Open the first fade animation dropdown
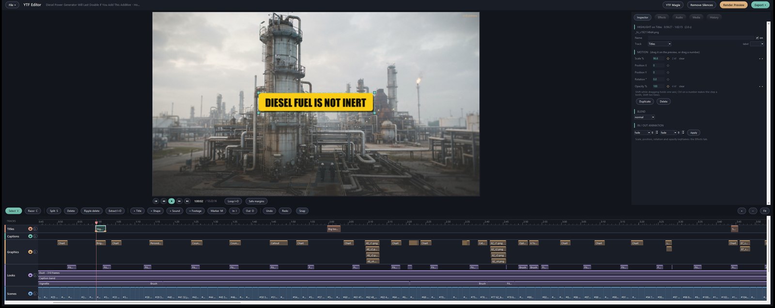The width and height of the screenshot is (775, 308). click(x=642, y=133)
